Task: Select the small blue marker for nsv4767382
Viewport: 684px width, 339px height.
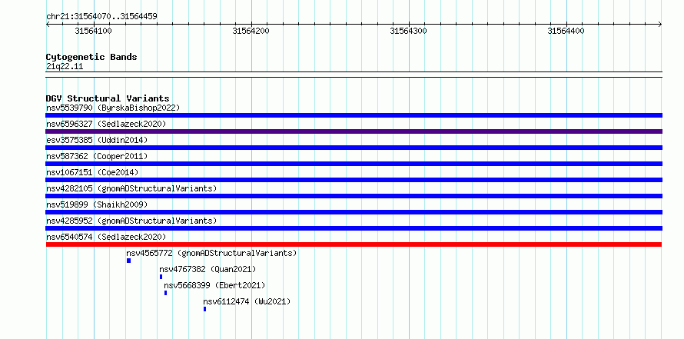Action: coord(161,277)
